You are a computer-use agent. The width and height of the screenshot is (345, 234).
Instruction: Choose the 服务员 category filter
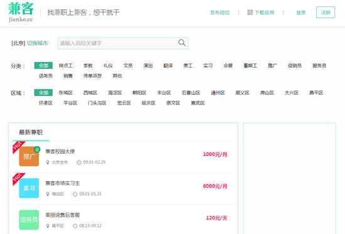click(x=319, y=66)
